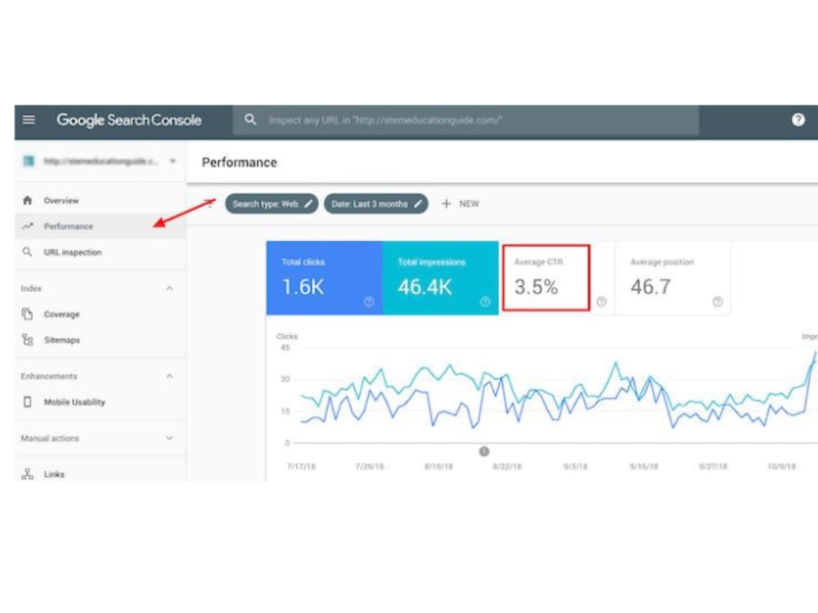Go to Overview in sidebar

click(100, 200)
